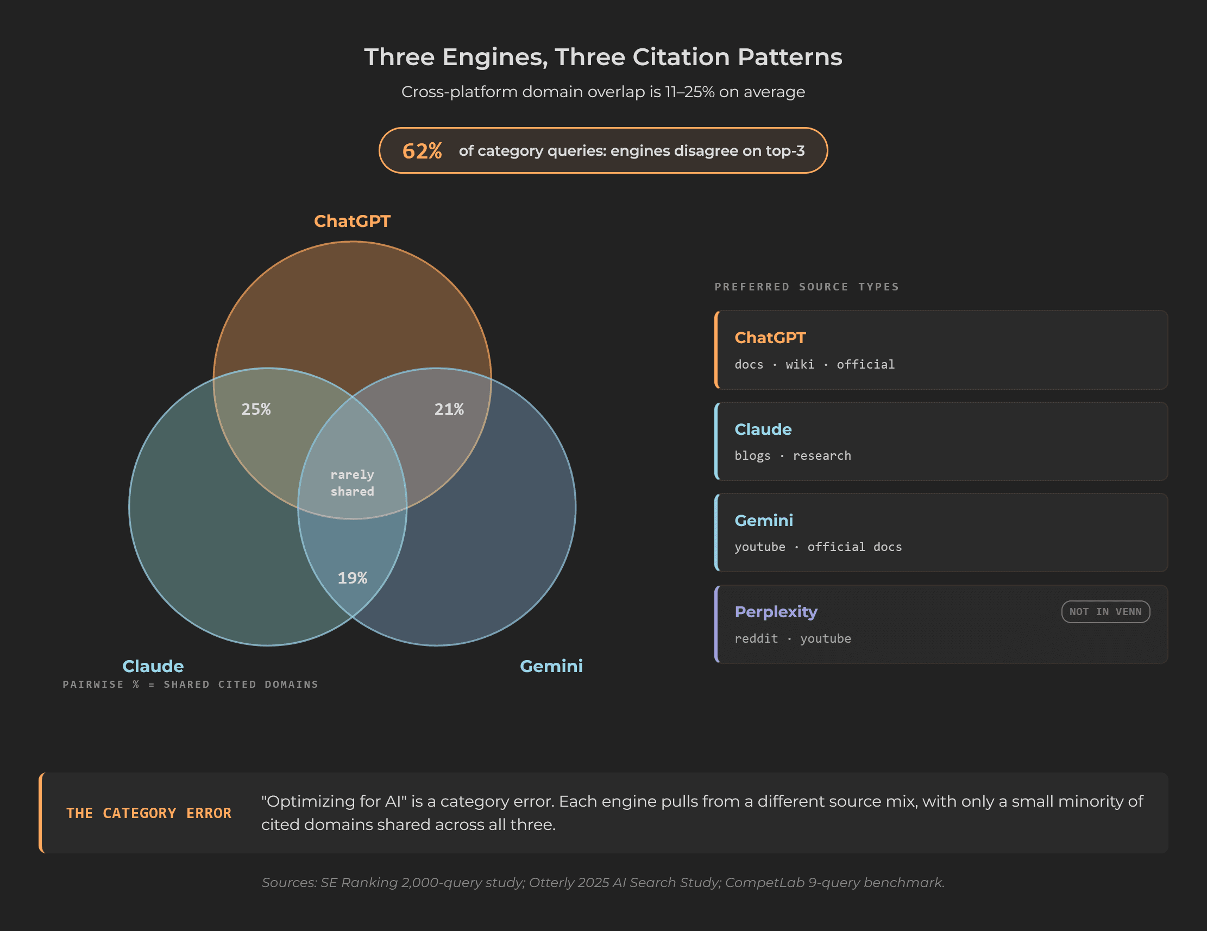1207x931 pixels.
Task: Click the "25%" overlap value in the Venn
Action: 256,409
